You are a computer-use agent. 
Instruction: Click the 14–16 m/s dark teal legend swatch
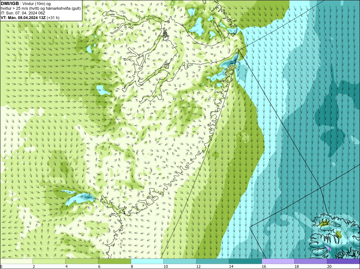[x=245, y=261]
